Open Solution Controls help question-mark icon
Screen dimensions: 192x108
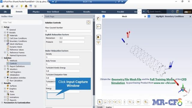88,22
